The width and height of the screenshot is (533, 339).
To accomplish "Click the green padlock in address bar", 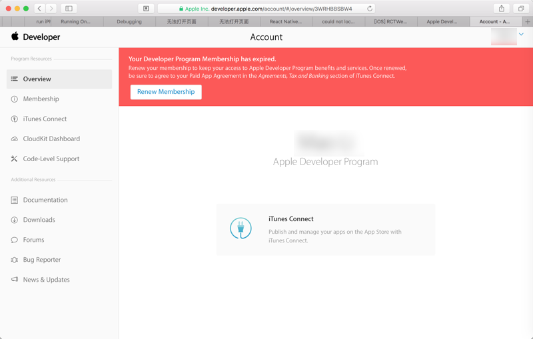I will [x=181, y=9].
